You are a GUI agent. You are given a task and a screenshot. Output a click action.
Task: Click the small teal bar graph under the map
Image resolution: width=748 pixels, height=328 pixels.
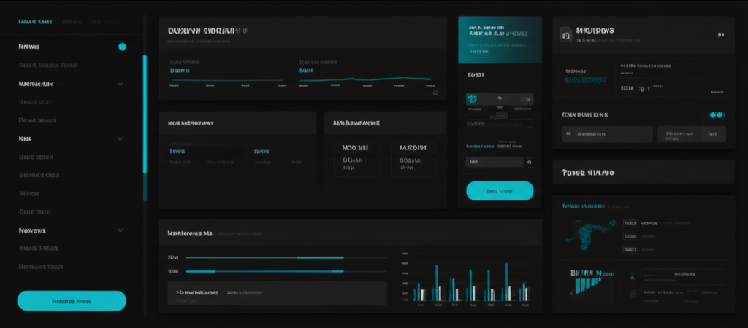[x=588, y=285]
